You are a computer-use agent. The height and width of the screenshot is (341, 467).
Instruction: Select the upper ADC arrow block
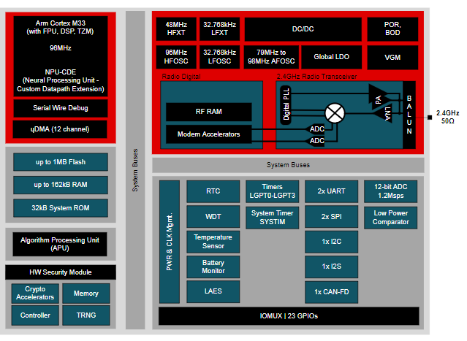pos(315,129)
